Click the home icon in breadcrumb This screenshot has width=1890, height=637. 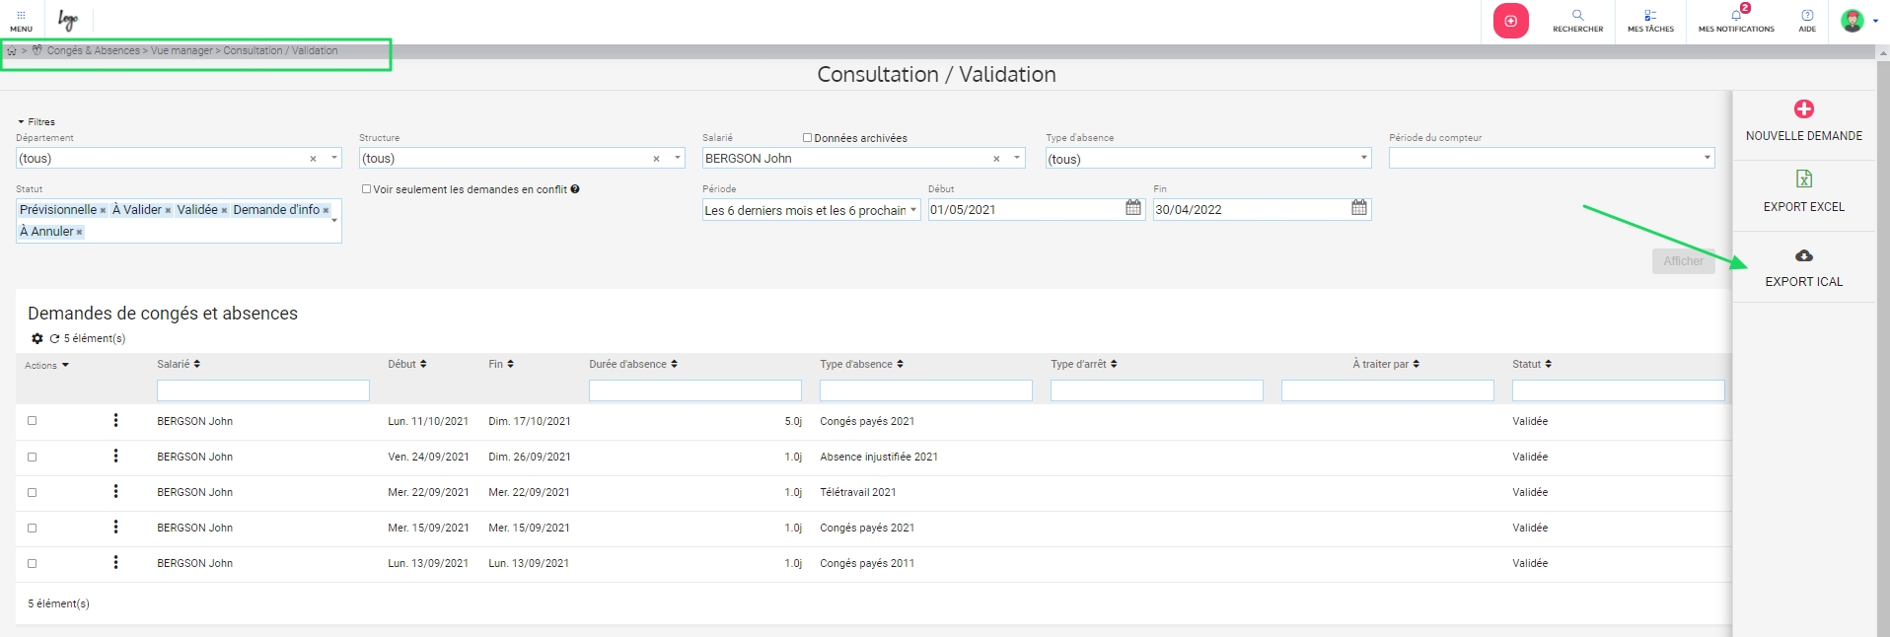coord(12,51)
